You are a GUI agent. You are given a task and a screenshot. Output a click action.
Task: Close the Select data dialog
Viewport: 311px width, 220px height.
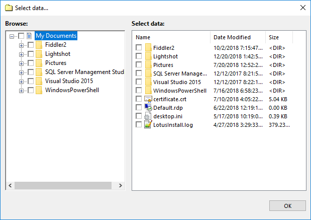(x=302, y=8)
